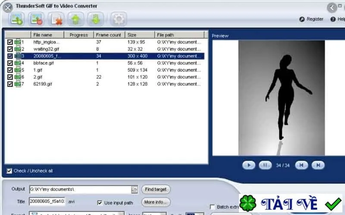The image size is (345, 215).
Task: Jump to the first frame in preview
Action: [301, 165]
